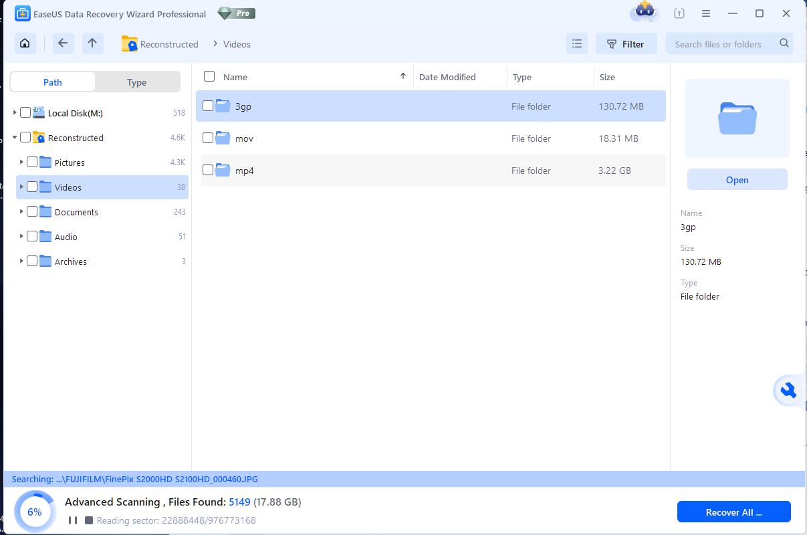This screenshot has height=535, width=807.
Task: Open the cloud robot assistant icon
Action: [644, 13]
